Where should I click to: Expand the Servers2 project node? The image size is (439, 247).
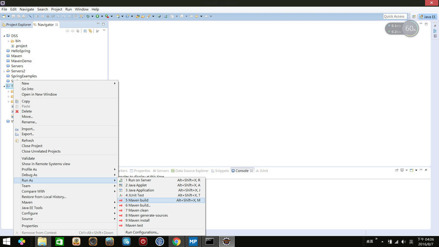point(4,71)
